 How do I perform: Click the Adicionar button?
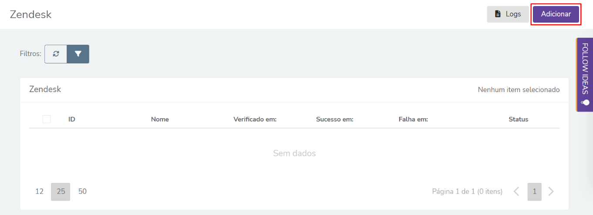[556, 14]
